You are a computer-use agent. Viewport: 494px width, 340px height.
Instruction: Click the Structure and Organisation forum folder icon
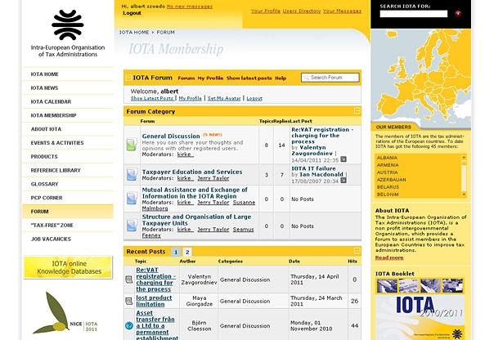click(x=132, y=226)
